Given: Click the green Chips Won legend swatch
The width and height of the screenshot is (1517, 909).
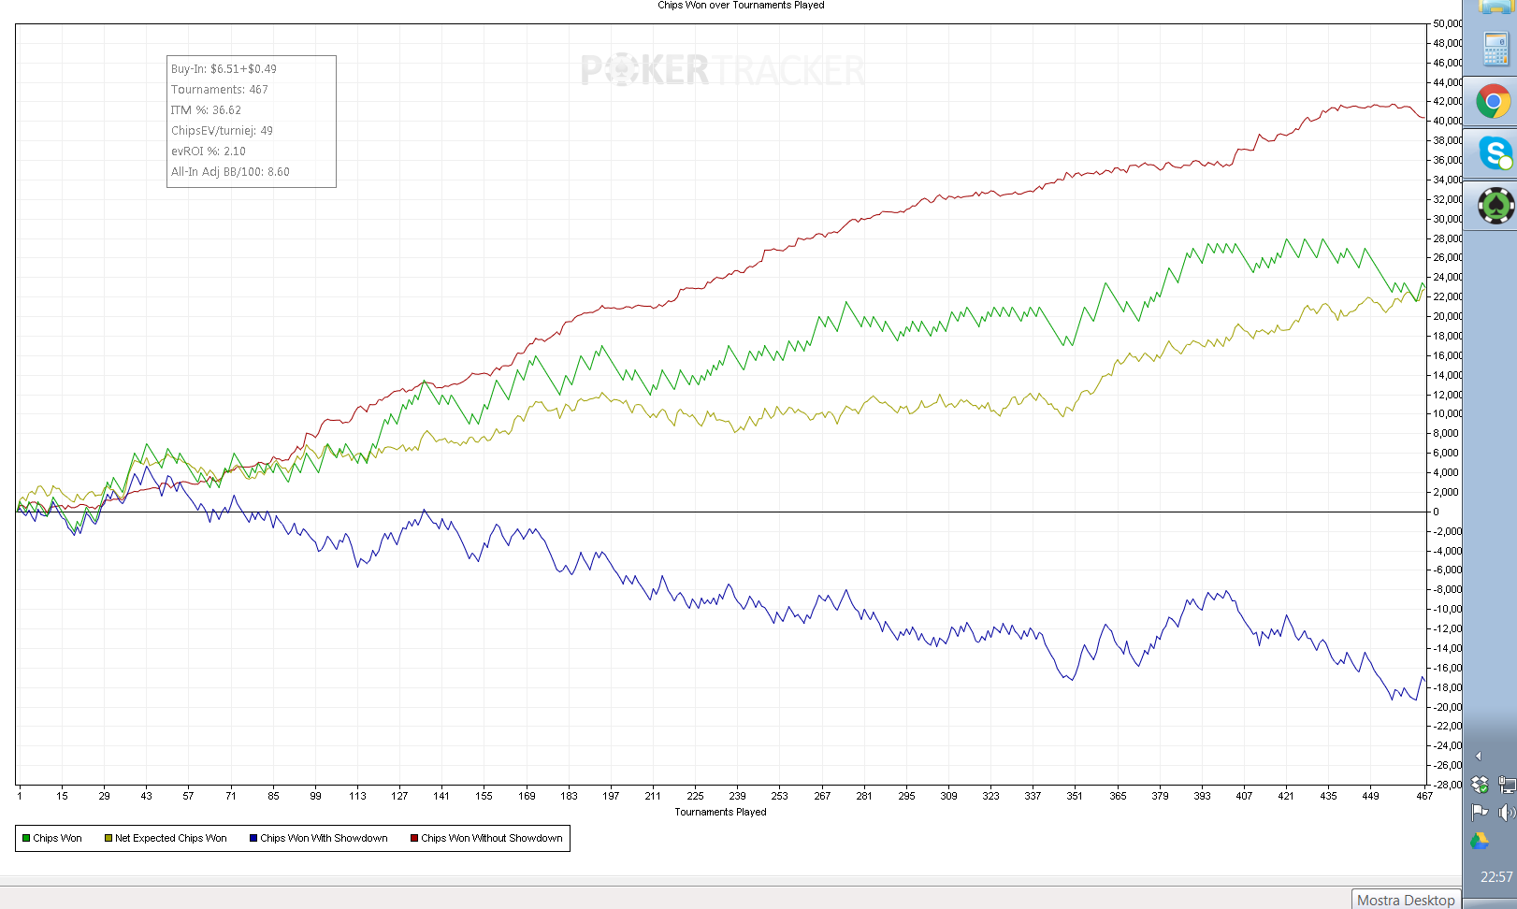Looking at the screenshot, I should click(x=26, y=838).
